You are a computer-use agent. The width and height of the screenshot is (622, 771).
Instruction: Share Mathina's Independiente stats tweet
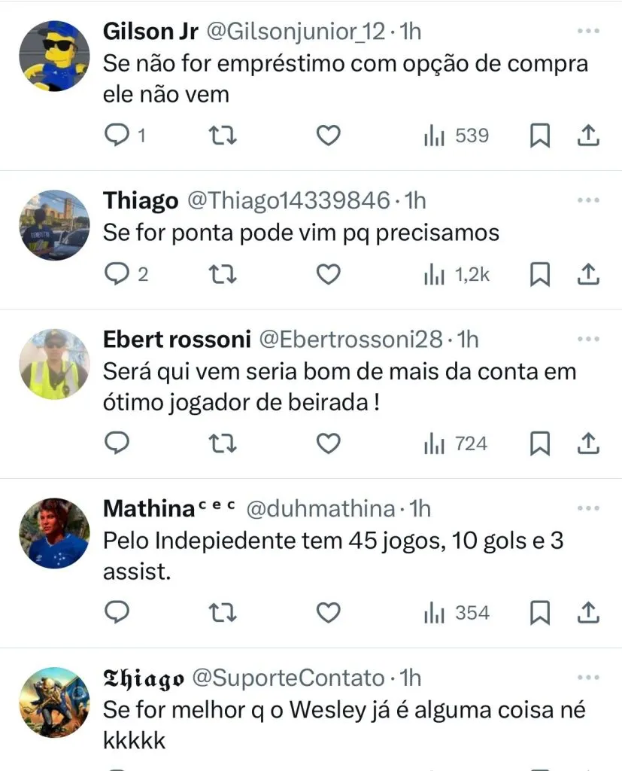coord(588,614)
